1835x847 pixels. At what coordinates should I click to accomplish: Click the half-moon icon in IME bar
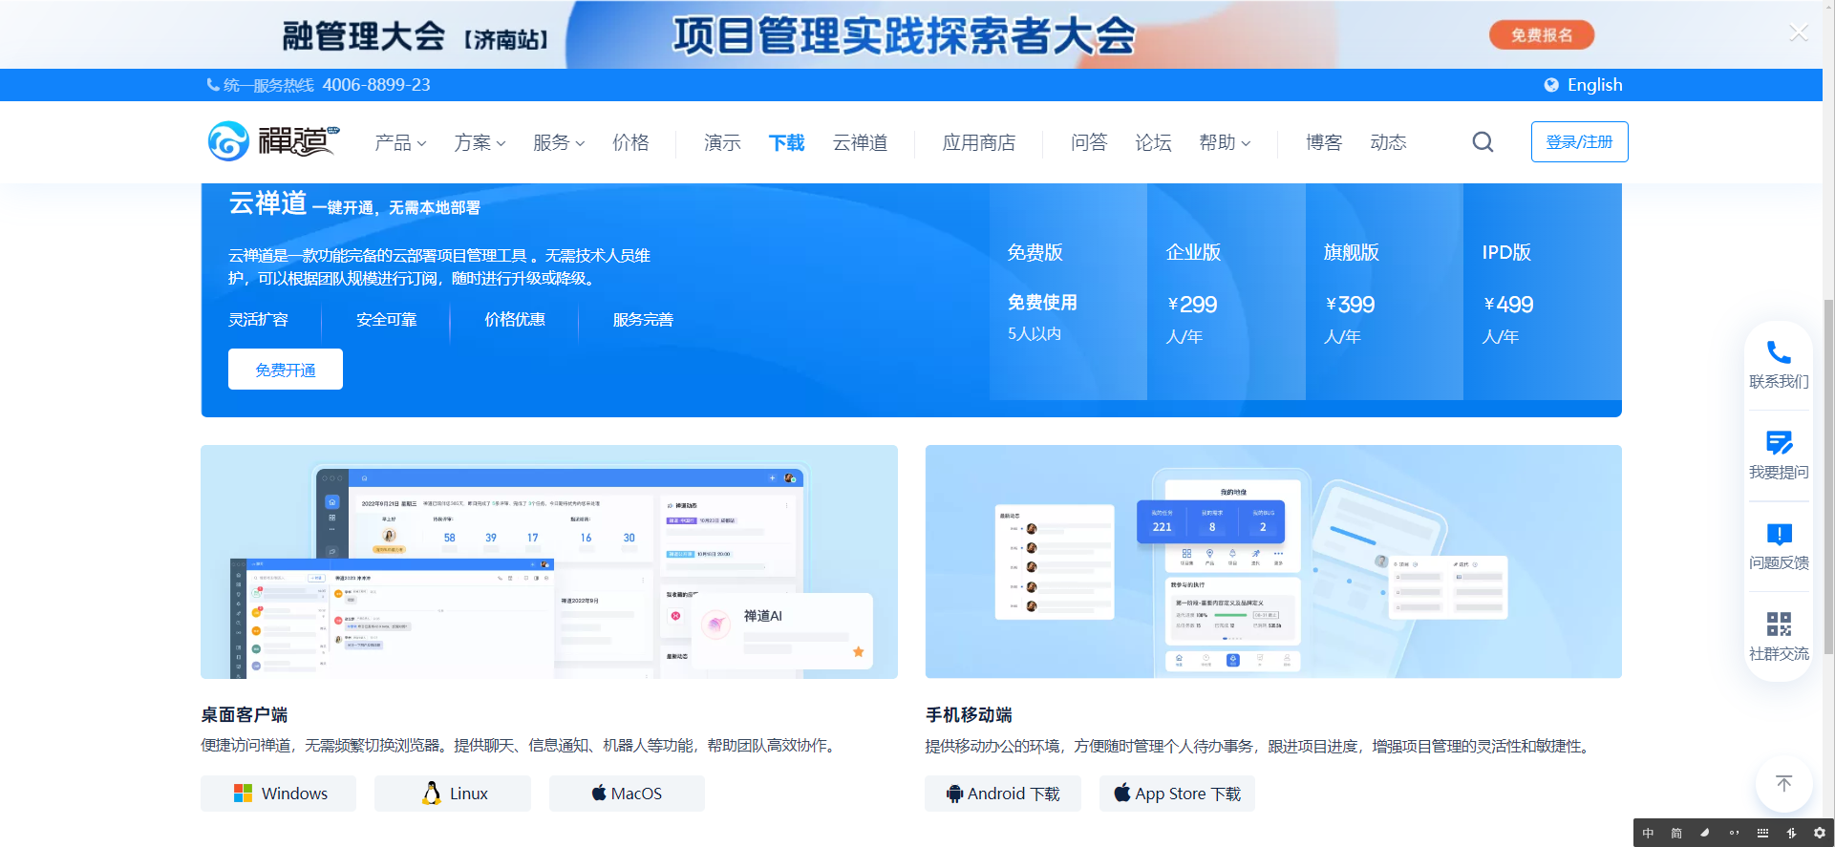click(1705, 833)
